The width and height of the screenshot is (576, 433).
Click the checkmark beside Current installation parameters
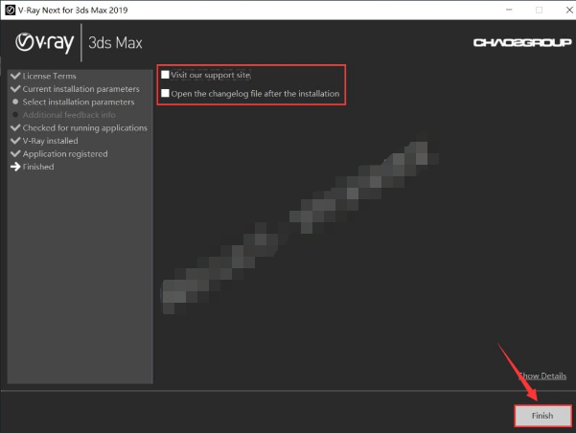click(14, 89)
